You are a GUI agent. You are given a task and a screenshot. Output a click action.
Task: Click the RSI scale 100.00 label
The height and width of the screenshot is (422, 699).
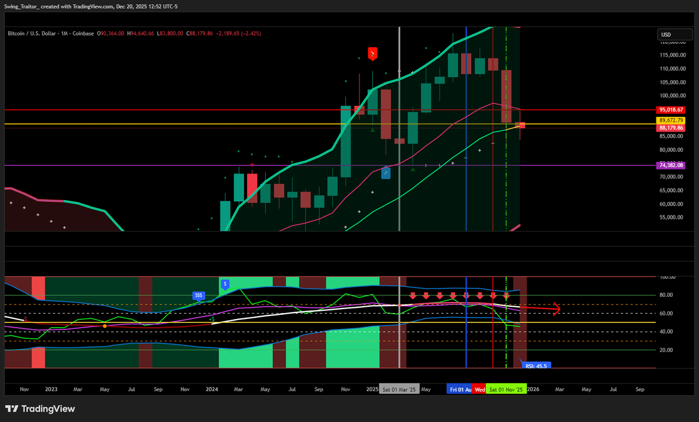pos(669,278)
